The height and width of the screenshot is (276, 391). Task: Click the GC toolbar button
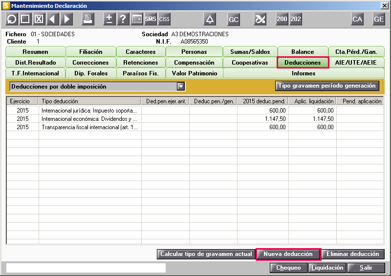coord(234,19)
